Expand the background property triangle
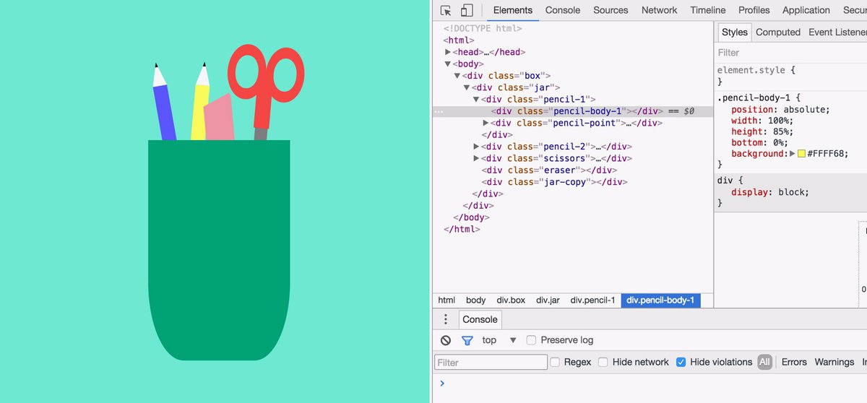 coord(792,154)
